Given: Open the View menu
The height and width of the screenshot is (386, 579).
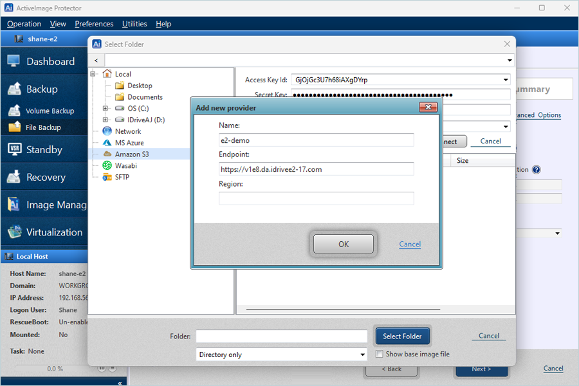Looking at the screenshot, I should click(x=58, y=24).
